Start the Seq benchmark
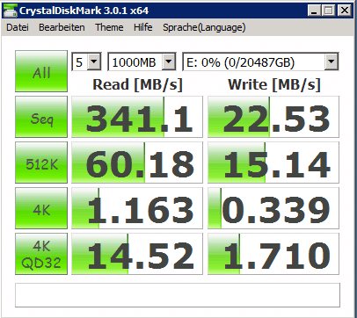This screenshot has height=318, width=357. point(41,117)
